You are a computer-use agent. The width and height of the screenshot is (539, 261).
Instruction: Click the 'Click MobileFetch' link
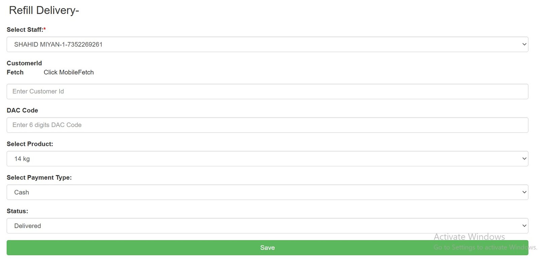tap(69, 72)
